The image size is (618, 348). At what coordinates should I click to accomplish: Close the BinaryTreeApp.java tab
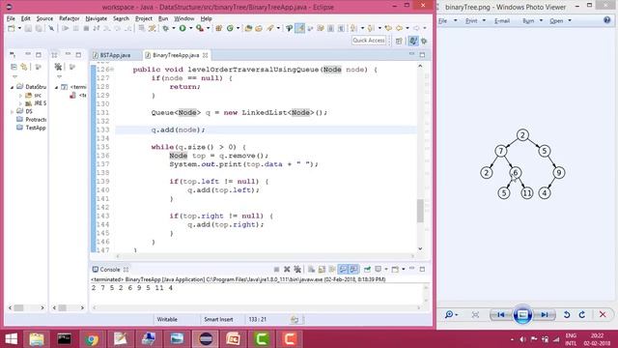pyautogui.click(x=205, y=55)
